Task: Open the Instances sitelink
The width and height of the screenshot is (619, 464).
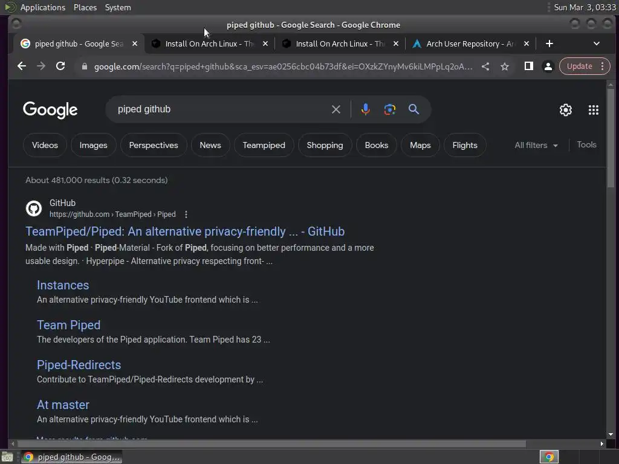Action: point(63,285)
